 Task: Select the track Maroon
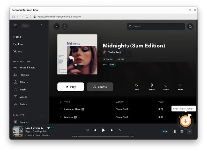pos(68,117)
